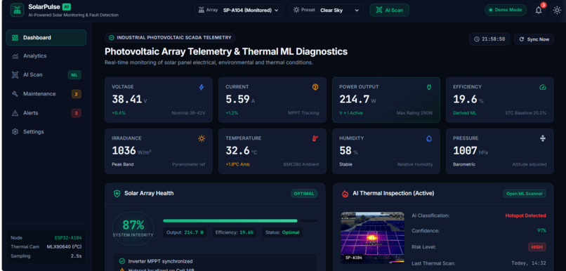Click the AI Thermal Inspection flame icon
Image resolution: width=566 pixels, height=271 pixels.
(x=345, y=193)
